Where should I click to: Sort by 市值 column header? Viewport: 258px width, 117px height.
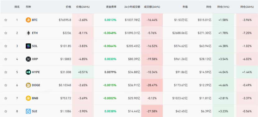coord(185,7)
